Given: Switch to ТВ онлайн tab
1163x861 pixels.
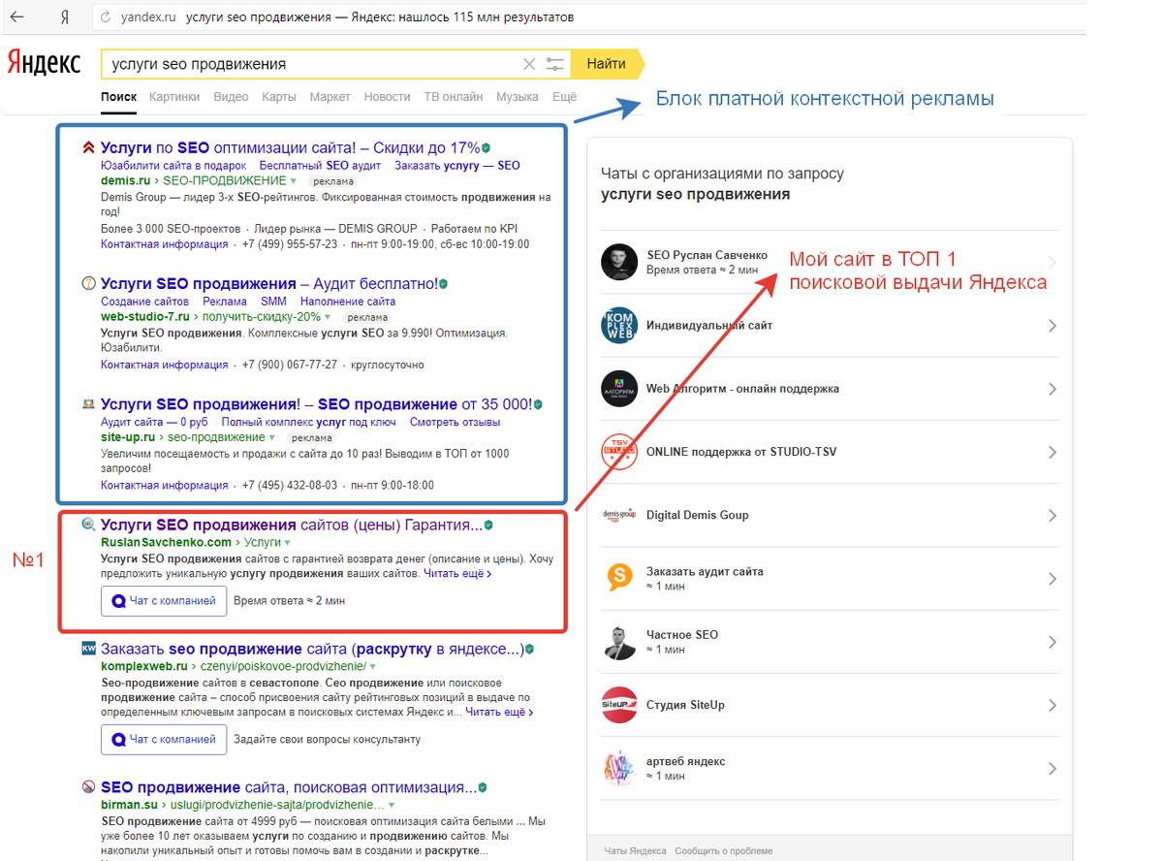Looking at the screenshot, I should [x=453, y=97].
